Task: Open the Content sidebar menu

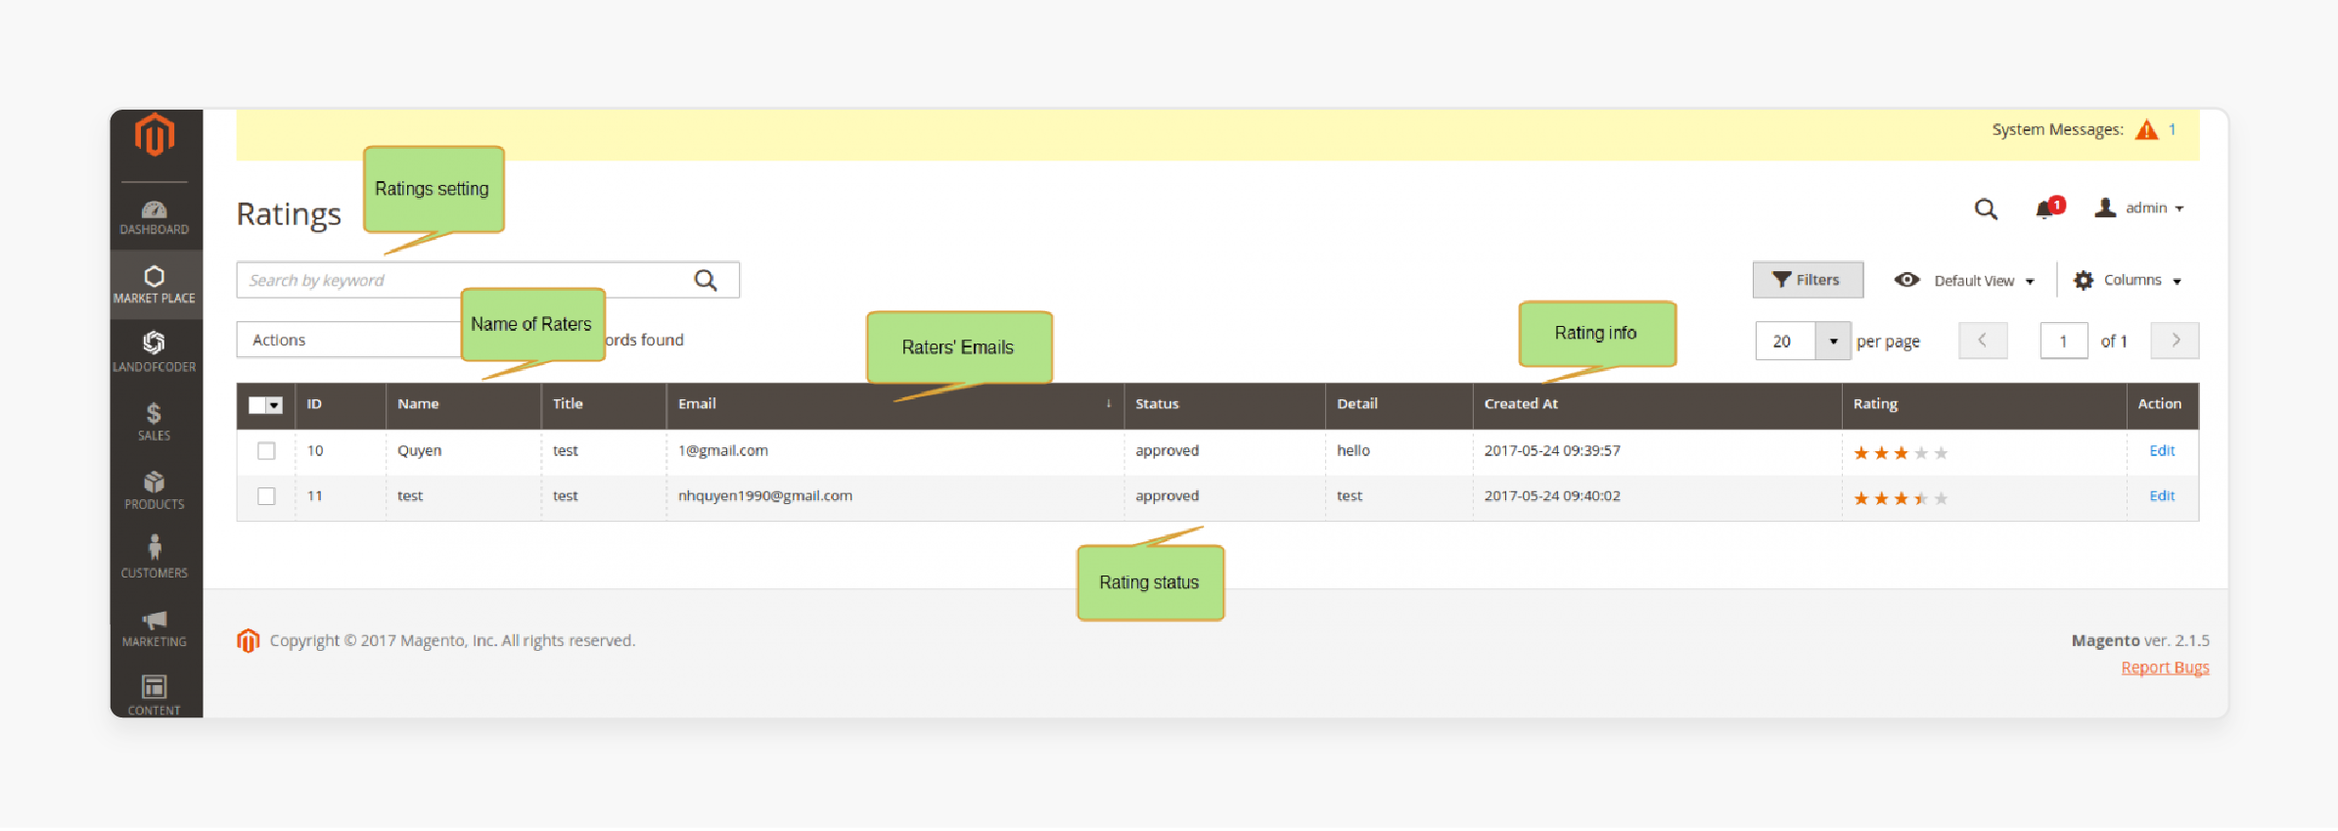Action: (x=155, y=695)
